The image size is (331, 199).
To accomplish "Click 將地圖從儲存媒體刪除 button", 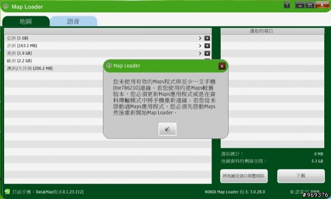I will [244, 176].
